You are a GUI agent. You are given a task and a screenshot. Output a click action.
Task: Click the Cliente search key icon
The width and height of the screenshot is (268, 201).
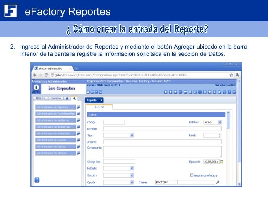click(x=218, y=182)
